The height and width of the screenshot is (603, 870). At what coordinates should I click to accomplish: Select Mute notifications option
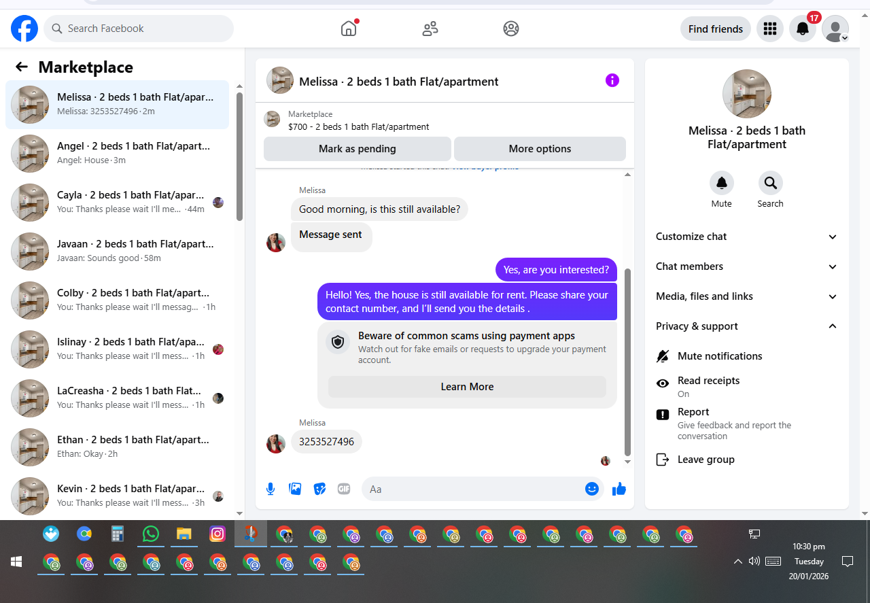click(747, 356)
